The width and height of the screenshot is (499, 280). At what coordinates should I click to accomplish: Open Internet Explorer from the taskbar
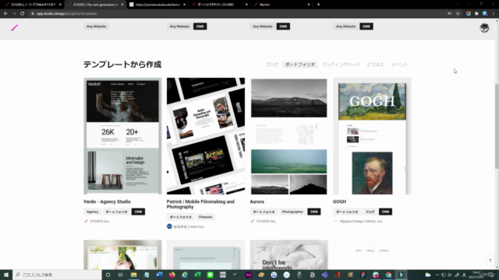pos(185,275)
